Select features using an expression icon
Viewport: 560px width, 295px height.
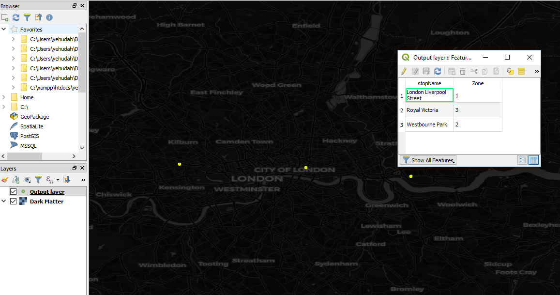pyautogui.click(x=510, y=71)
